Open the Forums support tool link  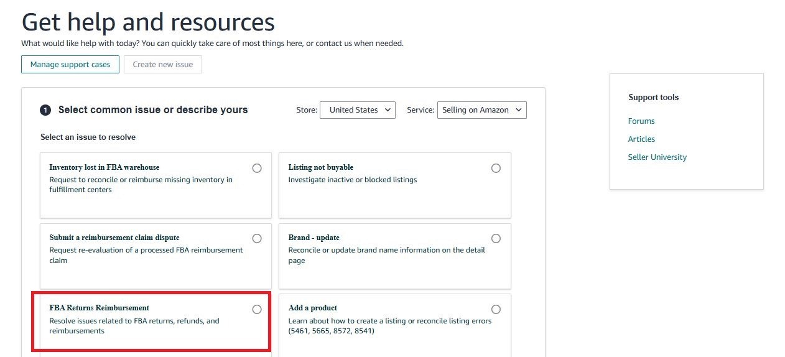641,121
